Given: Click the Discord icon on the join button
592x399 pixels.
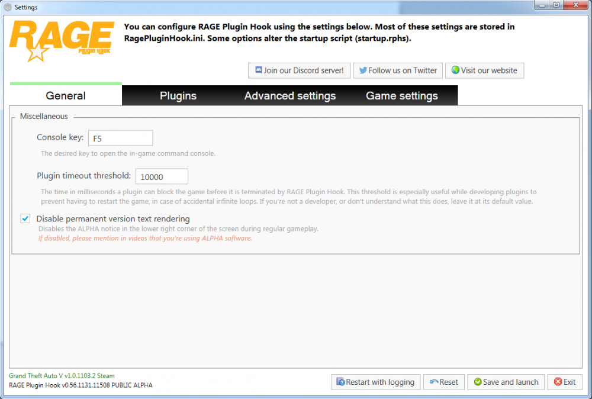Looking at the screenshot, I should [259, 70].
